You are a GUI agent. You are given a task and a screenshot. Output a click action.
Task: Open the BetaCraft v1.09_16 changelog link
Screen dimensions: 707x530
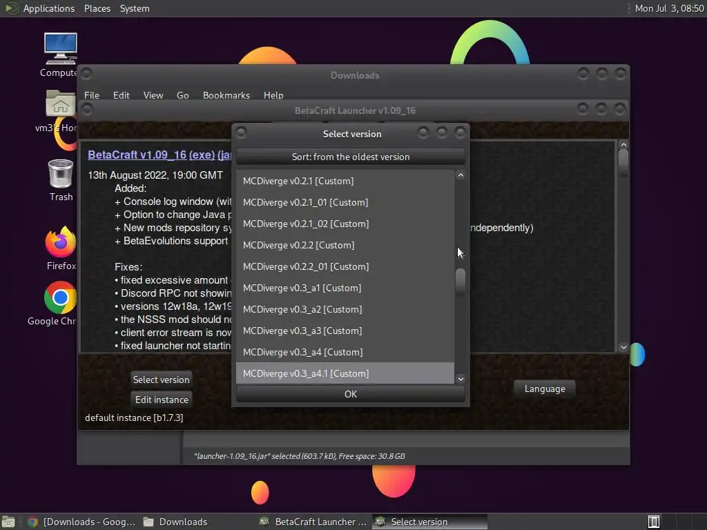tap(137, 155)
